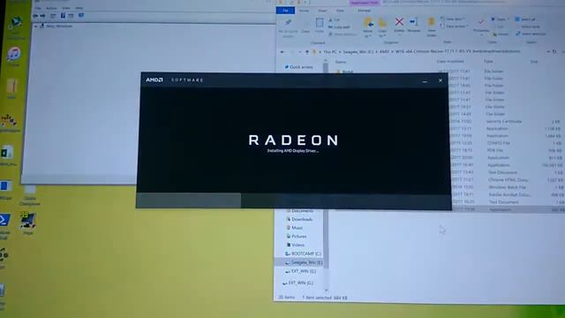Create a New folder from the ribbon

point(432,27)
